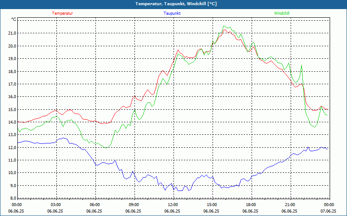Click the 15,0 y-axis value
Image resolution: width=347 pixels, height=216 pixels.
pos(13,110)
